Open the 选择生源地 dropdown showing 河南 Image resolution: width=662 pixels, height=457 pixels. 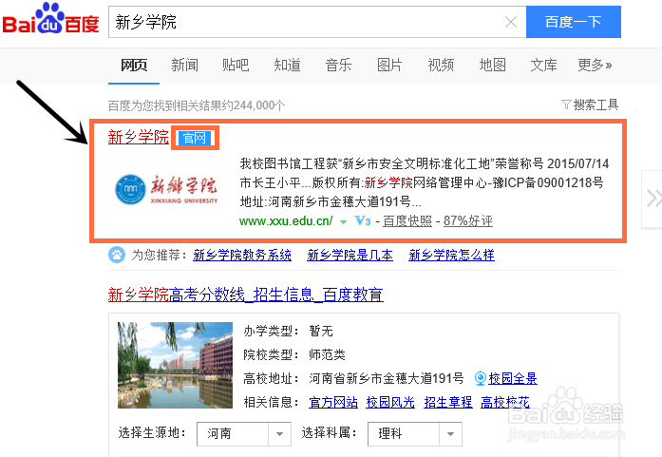(x=244, y=434)
